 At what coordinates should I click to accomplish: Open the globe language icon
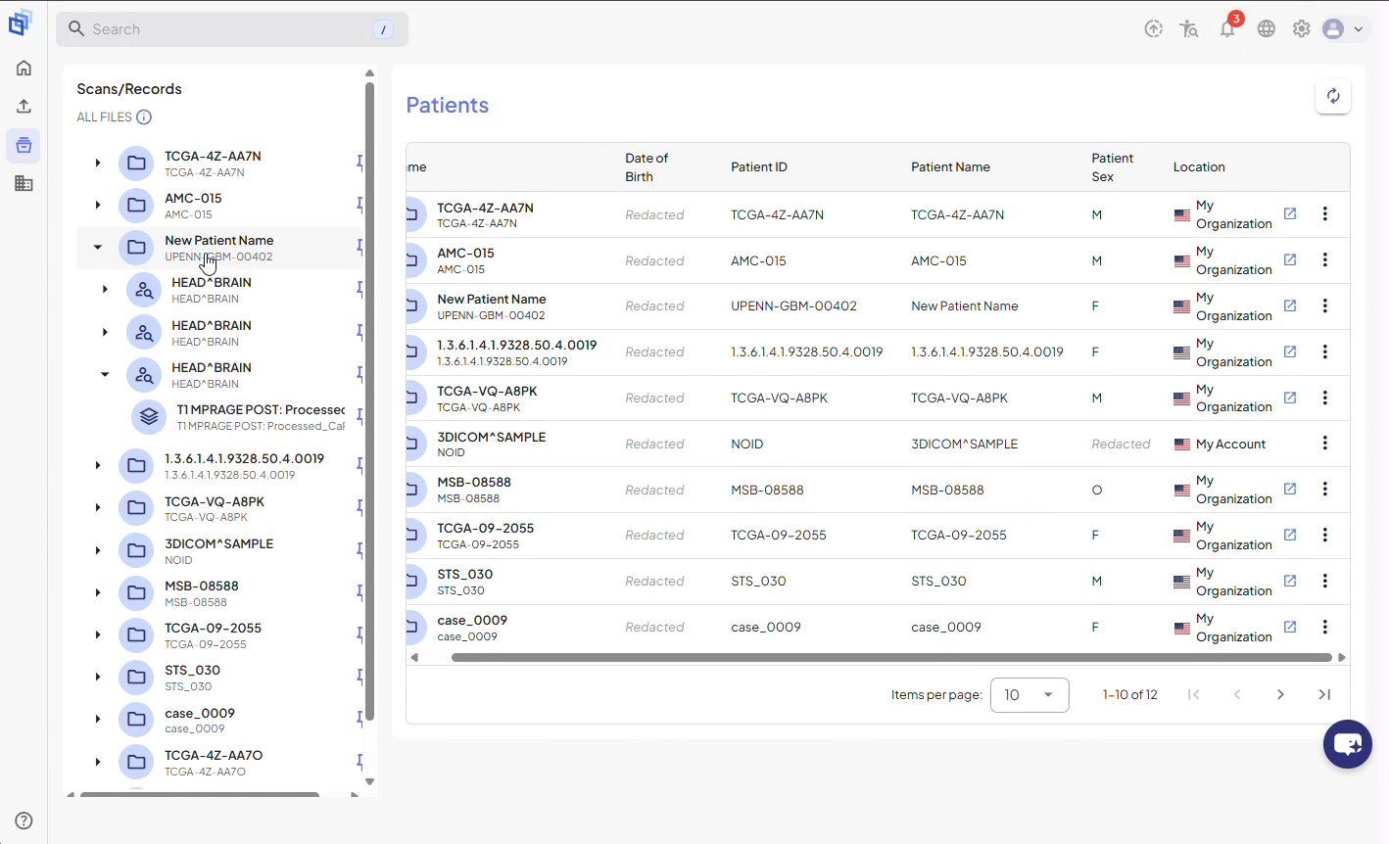tap(1267, 29)
